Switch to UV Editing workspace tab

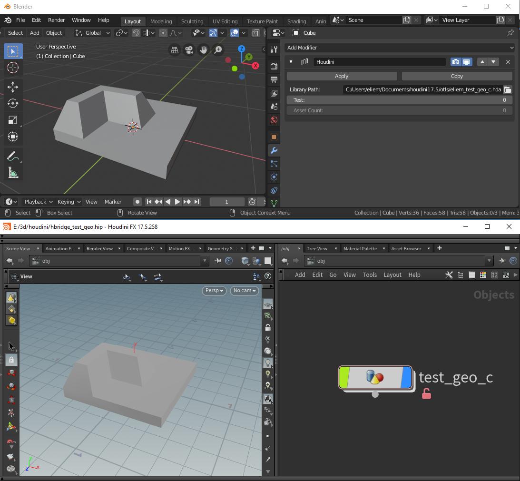tap(225, 21)
